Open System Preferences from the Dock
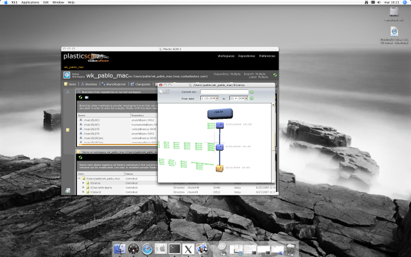Viewport: 411px width, 257px height. pyautogui.click(x=161, y=249)
